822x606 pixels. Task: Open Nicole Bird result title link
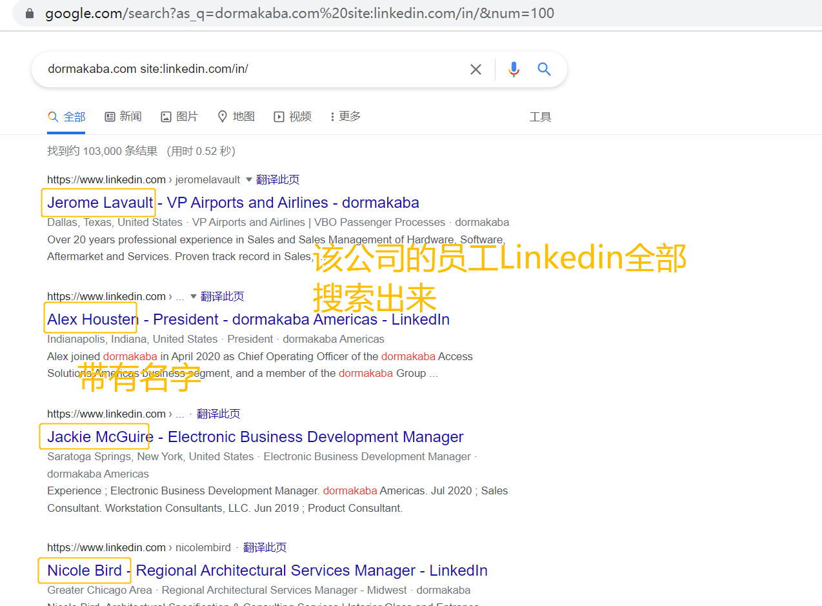tap(267, 571)
